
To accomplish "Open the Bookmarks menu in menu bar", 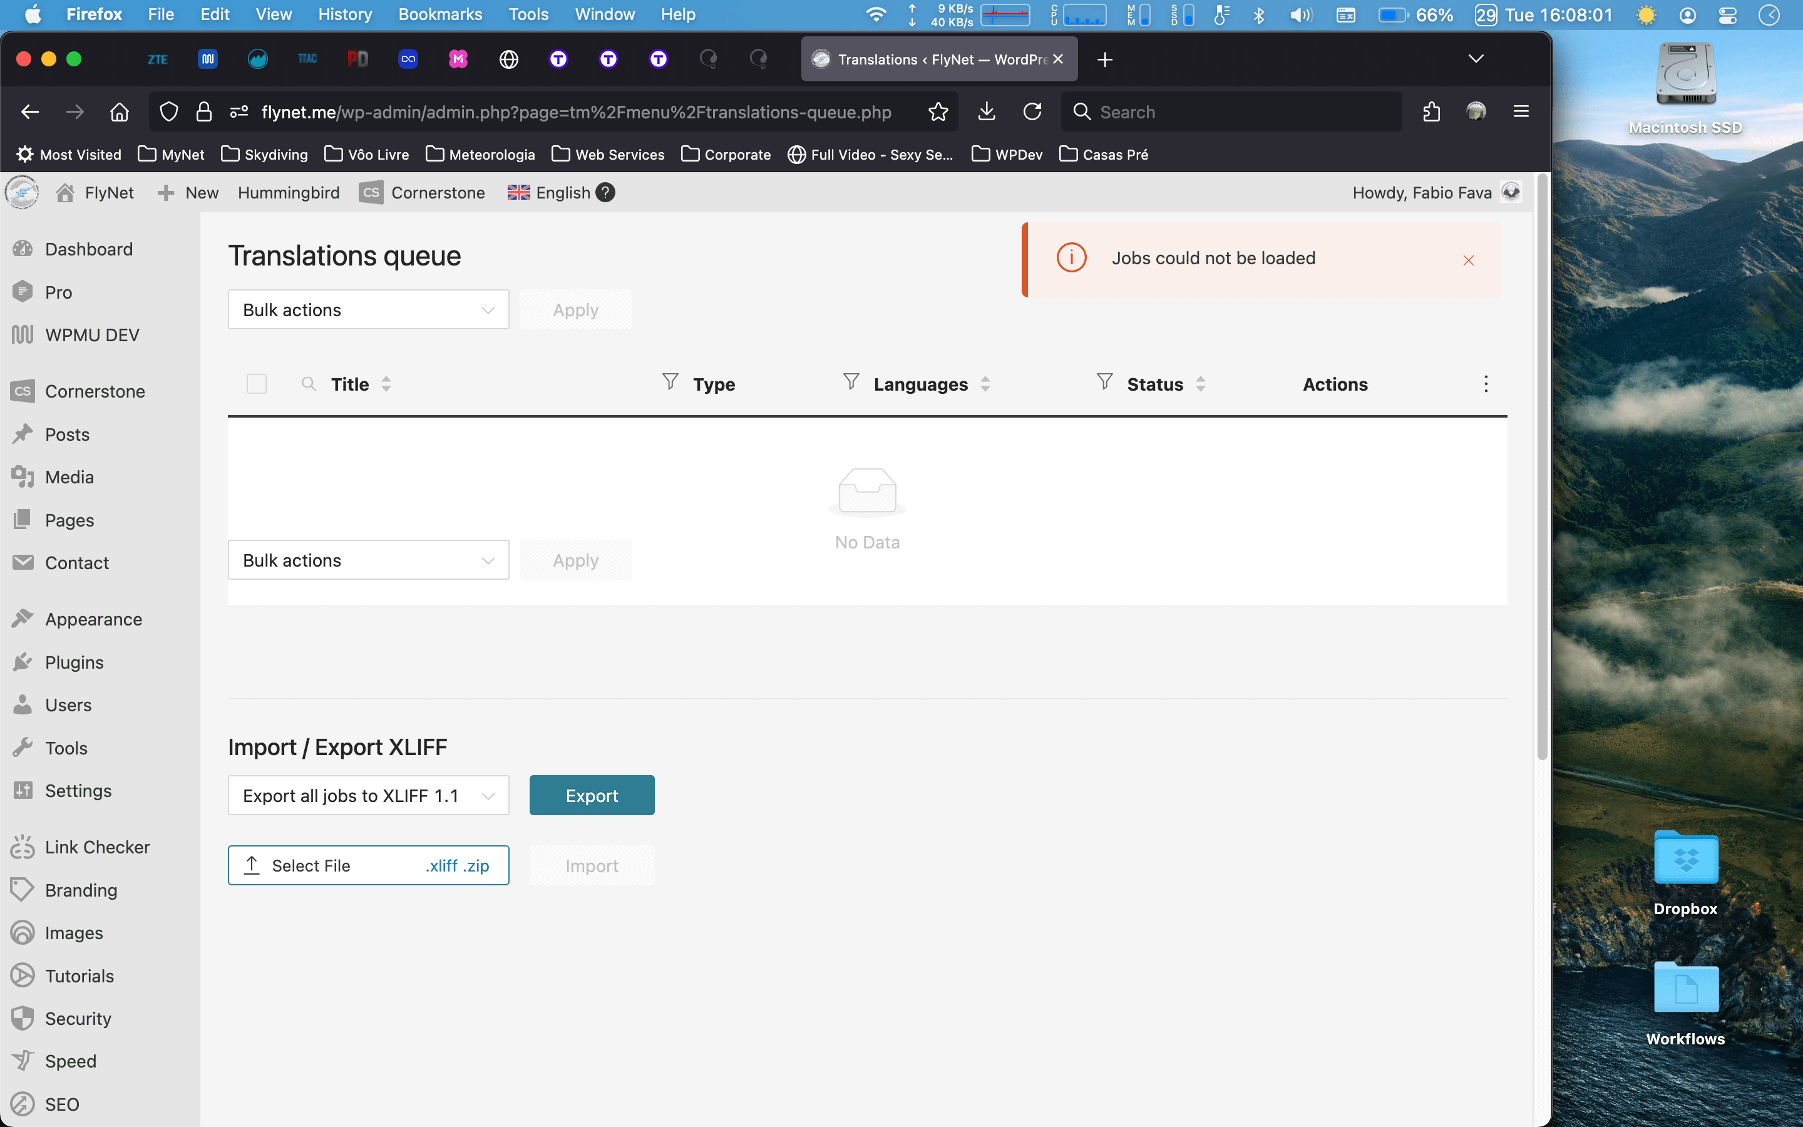I will [439, 14].
